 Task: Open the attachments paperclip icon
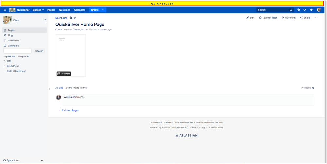tap(75, 18)
